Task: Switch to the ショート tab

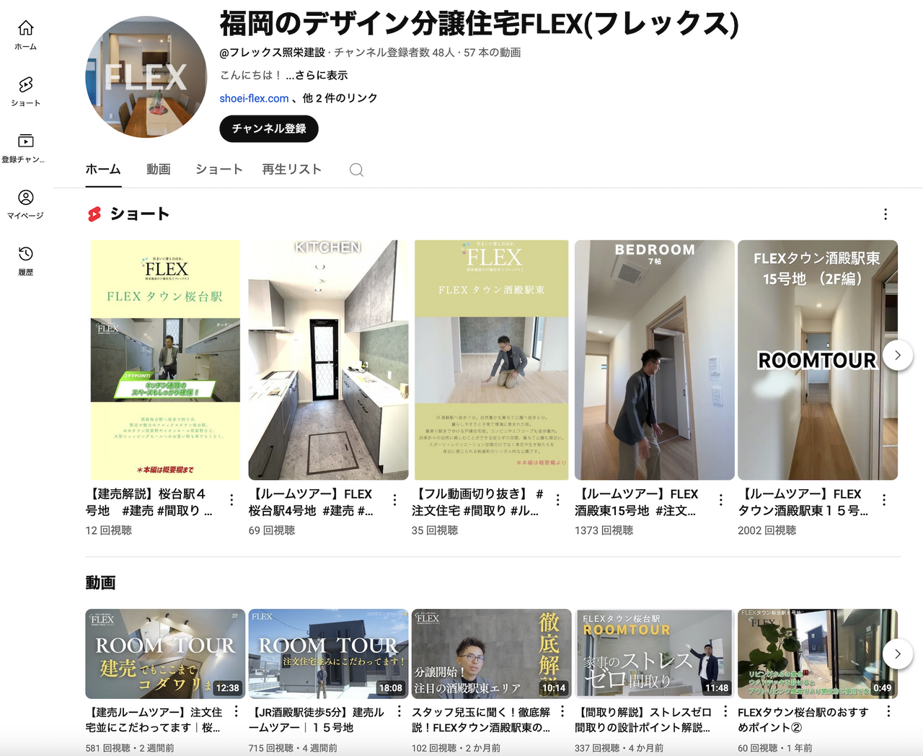Action: coord(218,170)
